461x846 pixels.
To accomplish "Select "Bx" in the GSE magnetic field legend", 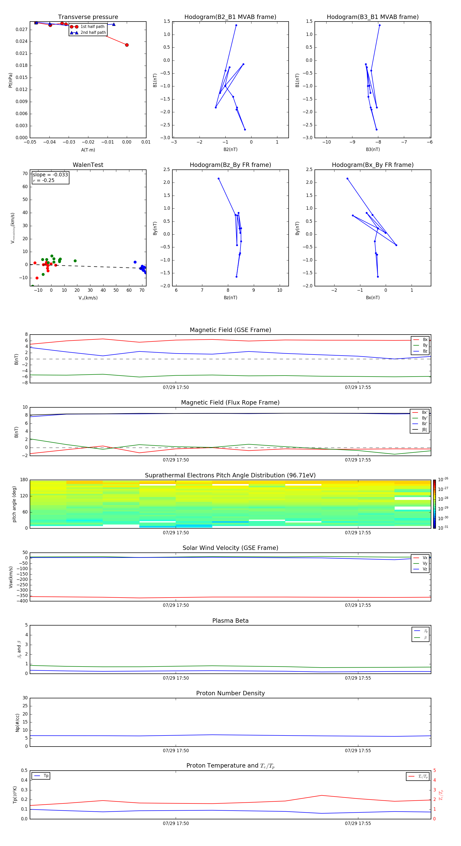I will click(420, 340).
